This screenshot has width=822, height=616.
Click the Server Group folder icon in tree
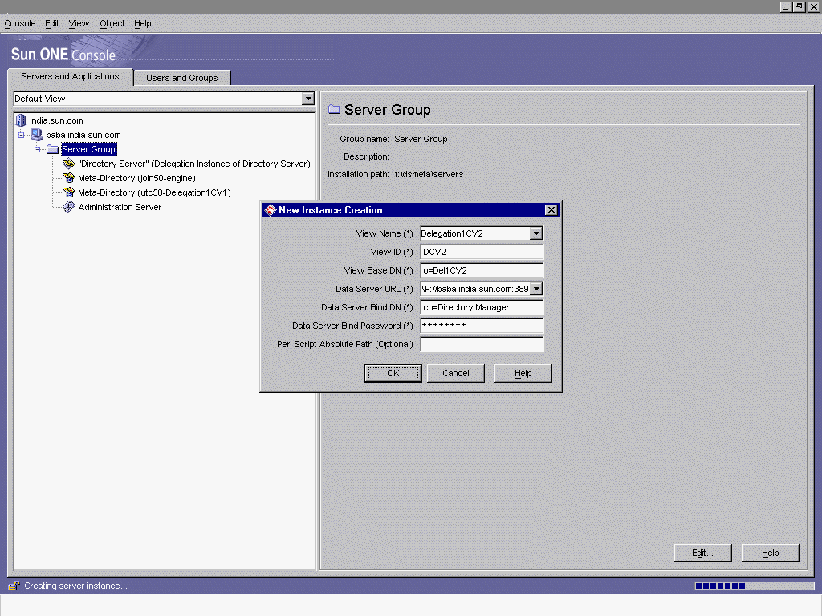click(x=52, y=149)
